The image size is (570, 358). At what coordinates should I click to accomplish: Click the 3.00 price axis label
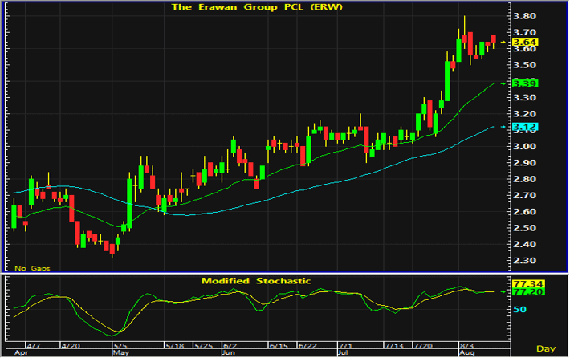click(x=524, y=146)
